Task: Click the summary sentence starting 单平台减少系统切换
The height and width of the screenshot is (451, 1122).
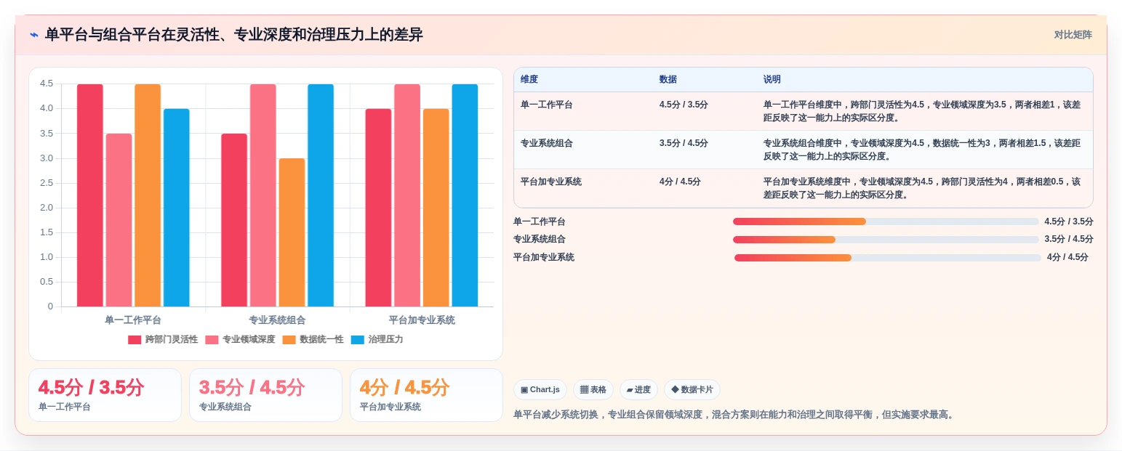Action: (734, 415)
